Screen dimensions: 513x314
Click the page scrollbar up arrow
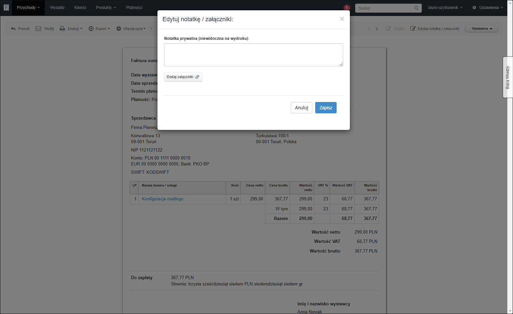click(510, 3)
